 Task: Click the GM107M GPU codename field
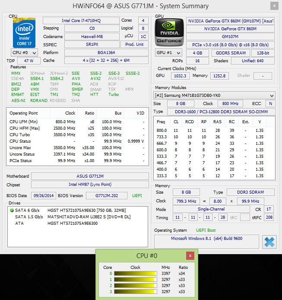pyautogui.click(x=230, y=37)
